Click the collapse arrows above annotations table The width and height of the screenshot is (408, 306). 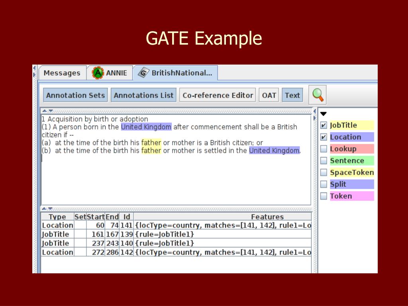click(x=47, y=209)
